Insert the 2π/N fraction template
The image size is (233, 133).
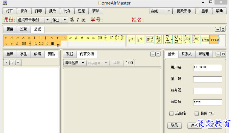pyautogui.click(x=159, y=40)
